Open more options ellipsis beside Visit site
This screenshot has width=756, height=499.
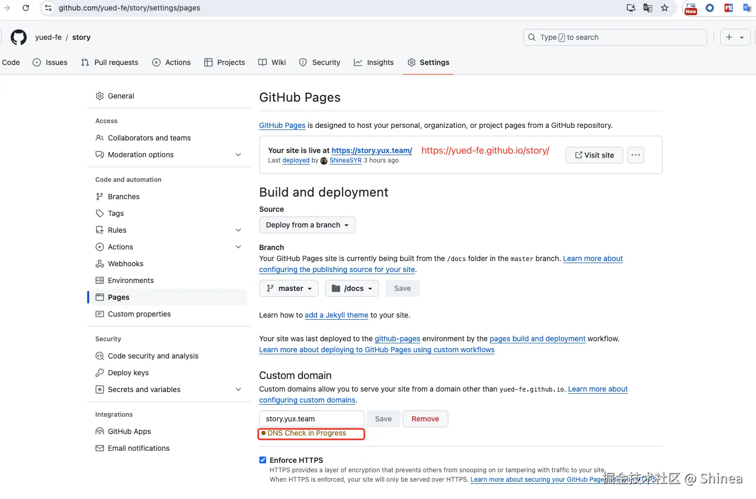(x=636, y=155)
